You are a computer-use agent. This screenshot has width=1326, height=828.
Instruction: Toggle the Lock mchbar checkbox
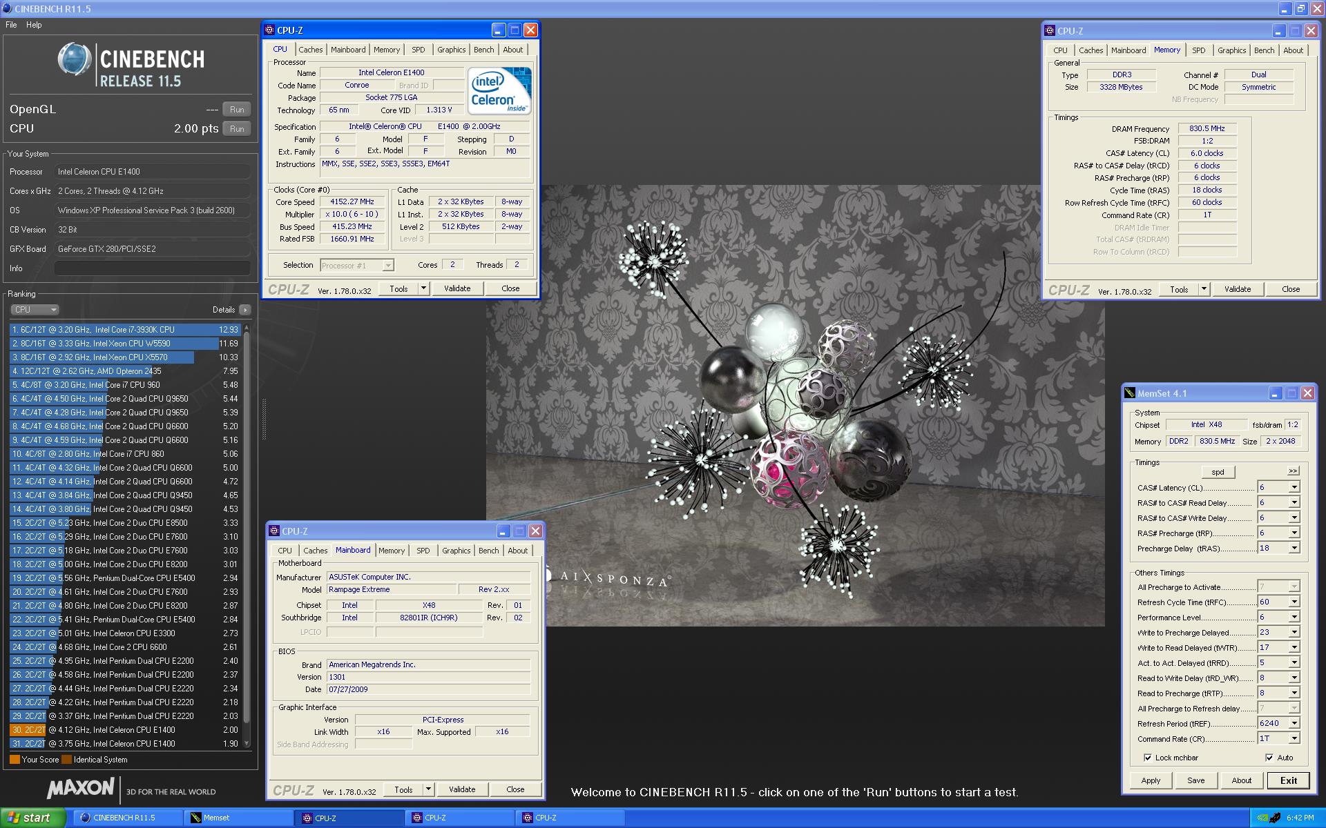(1148, 758)
